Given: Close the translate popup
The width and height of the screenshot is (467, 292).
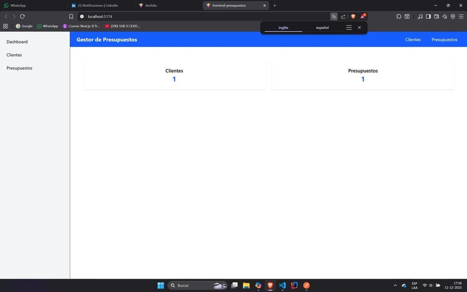Looking at the screenshot, I should (x=359, y=28).
